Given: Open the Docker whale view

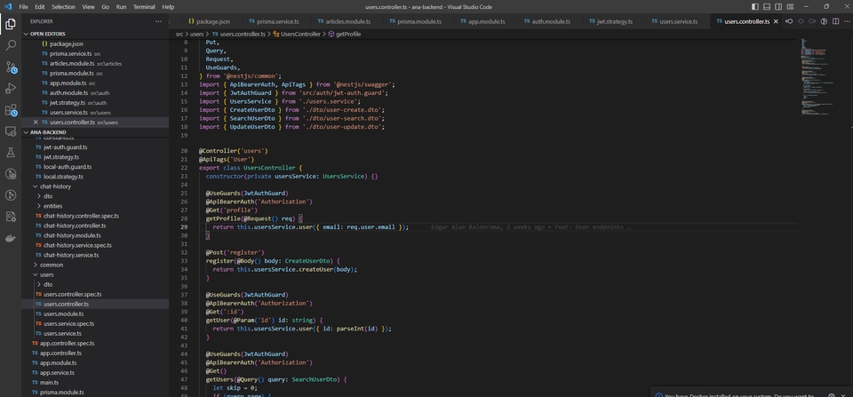Looking at the screenshot, I should [11, 238].
